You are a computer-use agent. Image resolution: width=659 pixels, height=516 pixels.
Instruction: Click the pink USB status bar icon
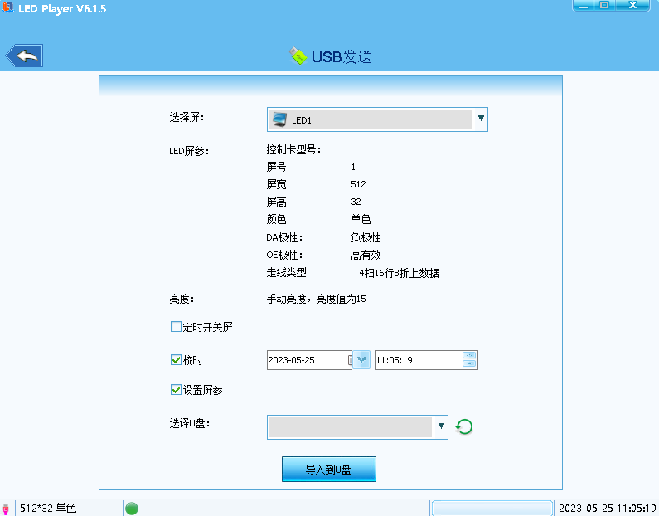pos(7,508)
